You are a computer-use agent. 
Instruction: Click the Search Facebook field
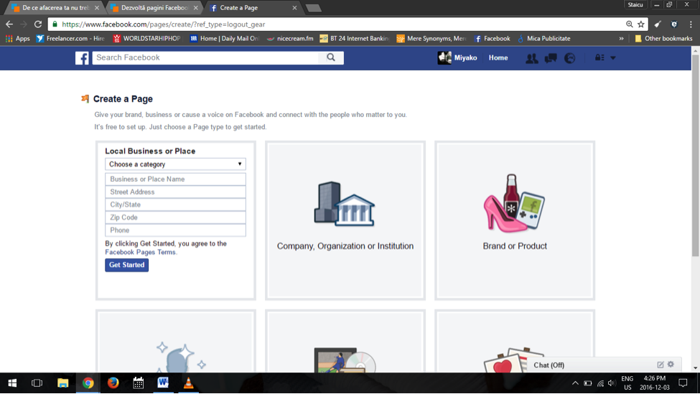[x=205, y=57]
